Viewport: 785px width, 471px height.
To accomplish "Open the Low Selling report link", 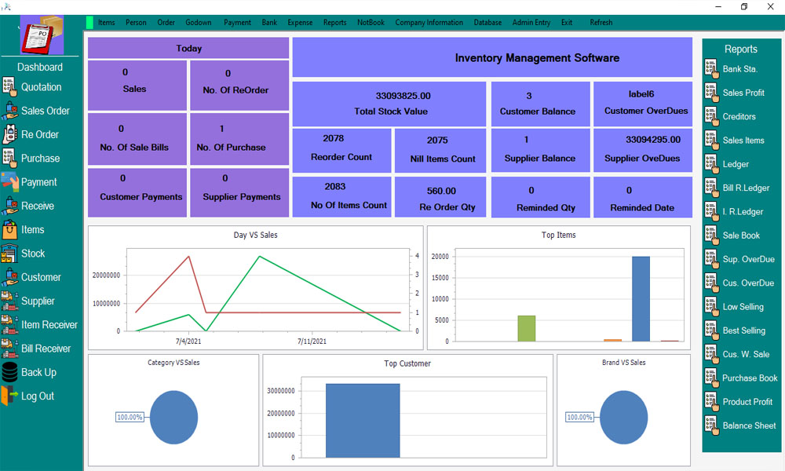I will pyautogui.click(x=743, y=307).
